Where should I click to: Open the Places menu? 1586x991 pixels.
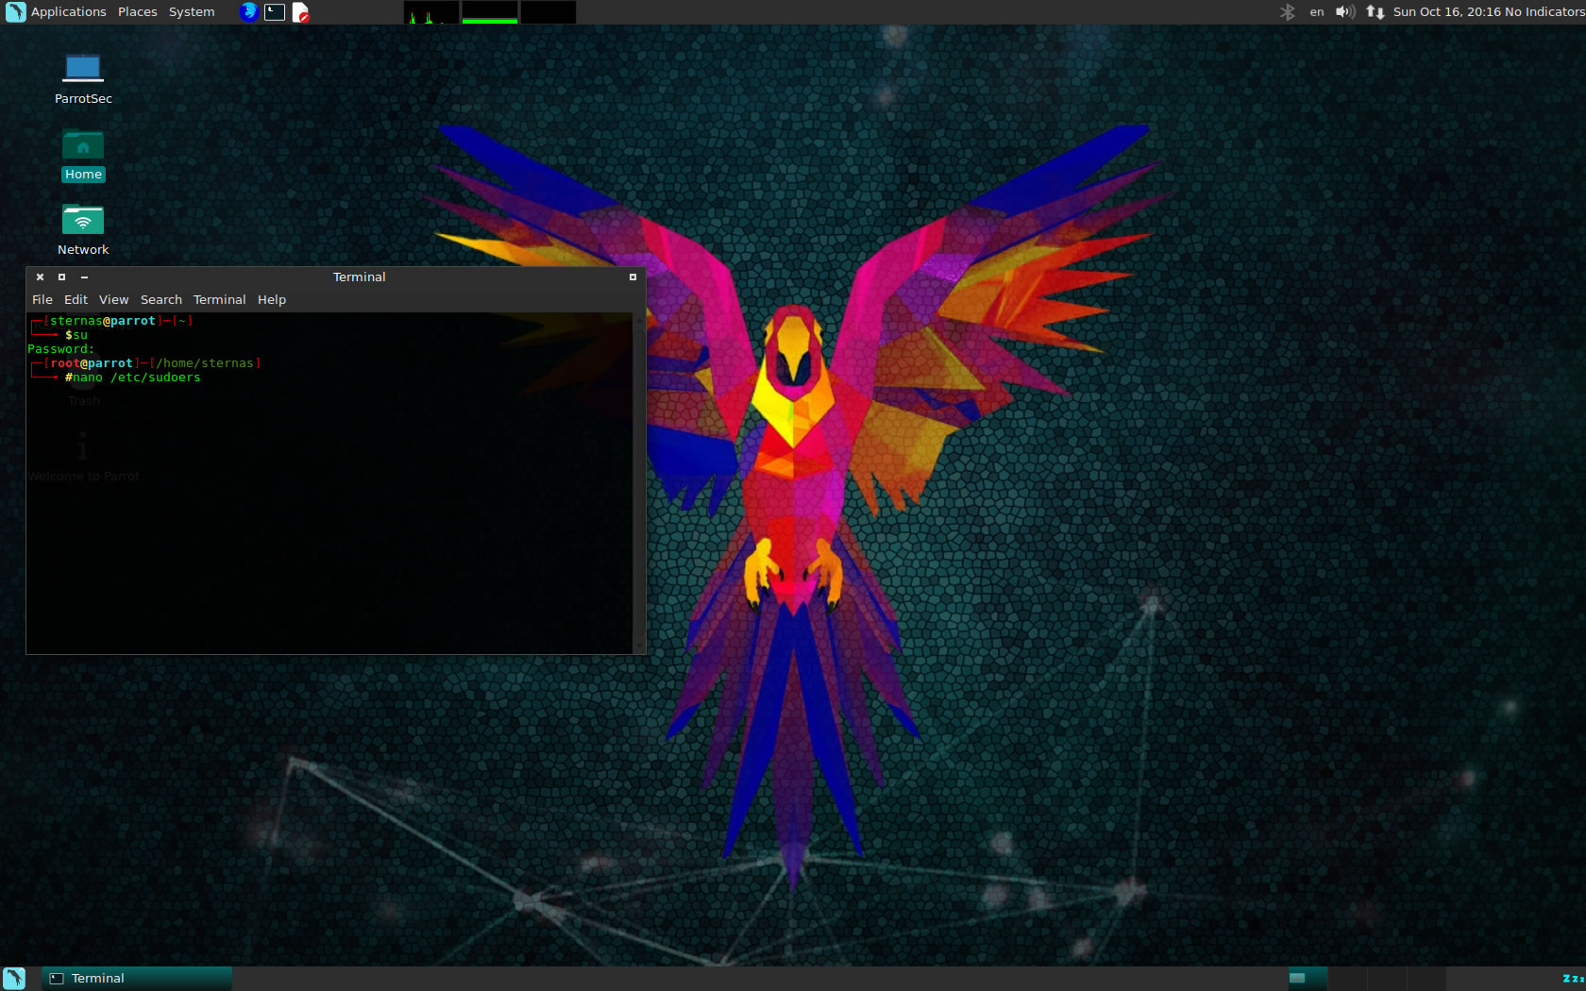[137, 11]
